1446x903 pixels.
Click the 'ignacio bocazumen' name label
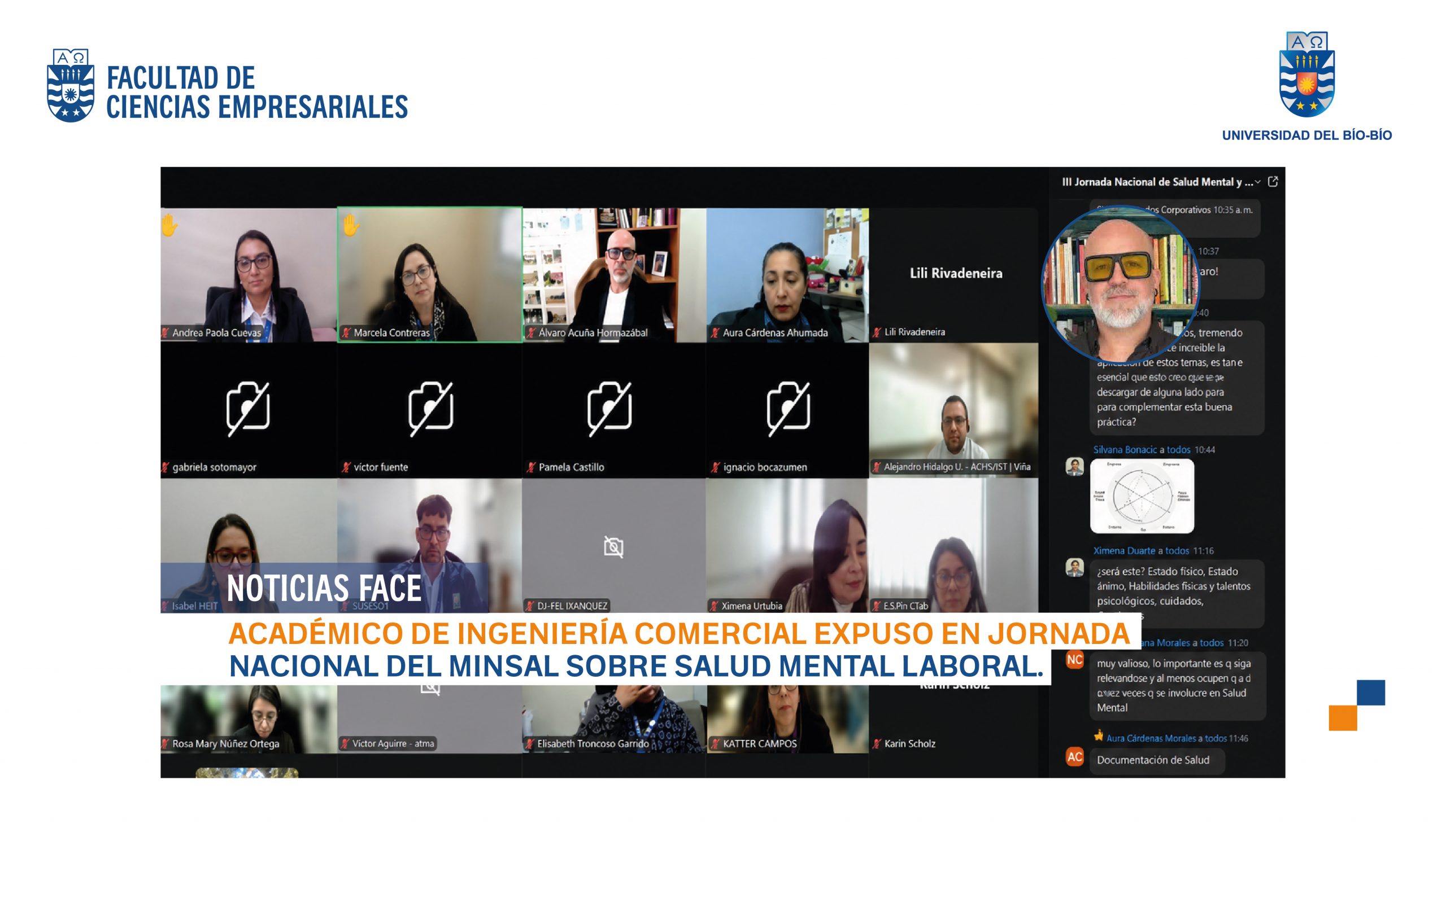click(765, 467)
